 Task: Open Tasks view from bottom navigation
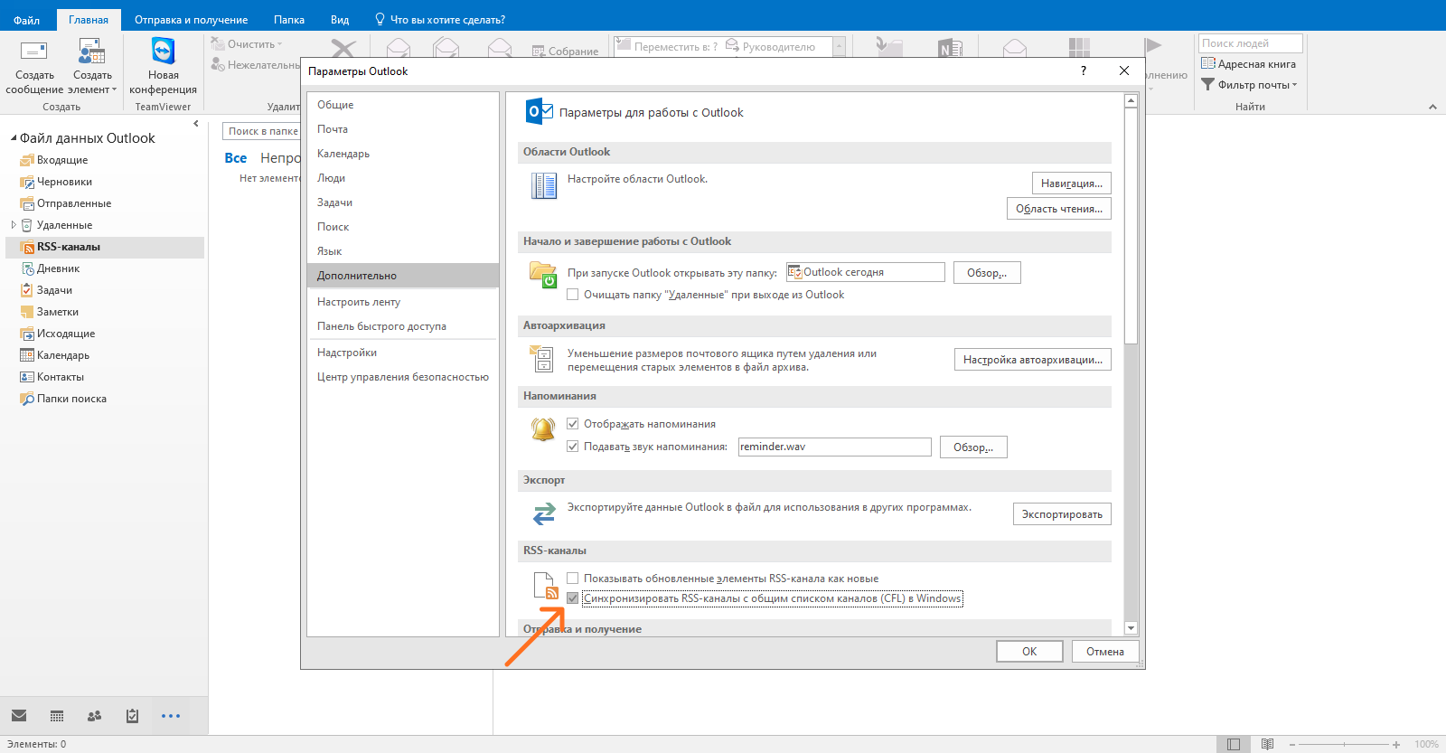click(132, 716)
